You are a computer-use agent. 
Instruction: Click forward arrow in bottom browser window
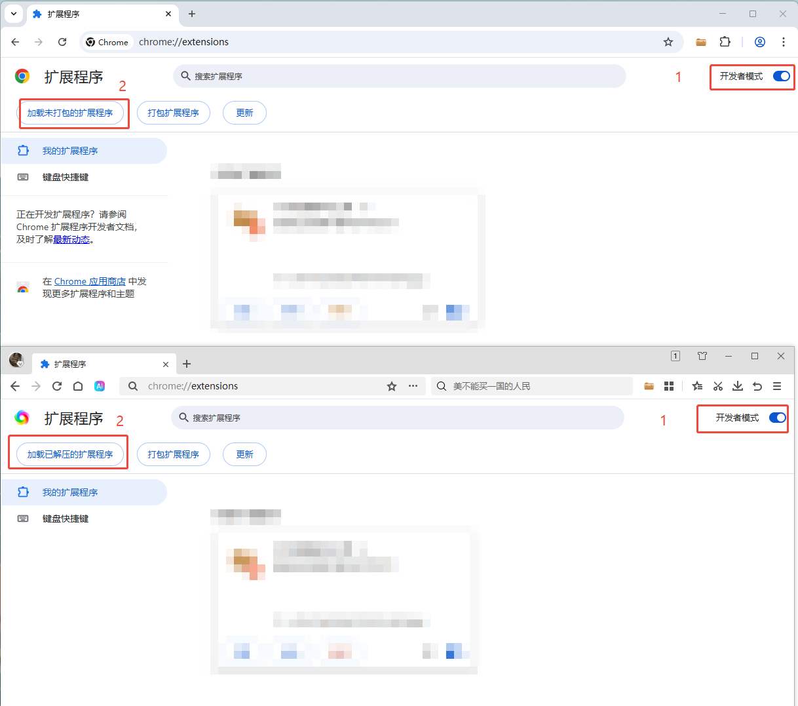[x=36, y=386]
